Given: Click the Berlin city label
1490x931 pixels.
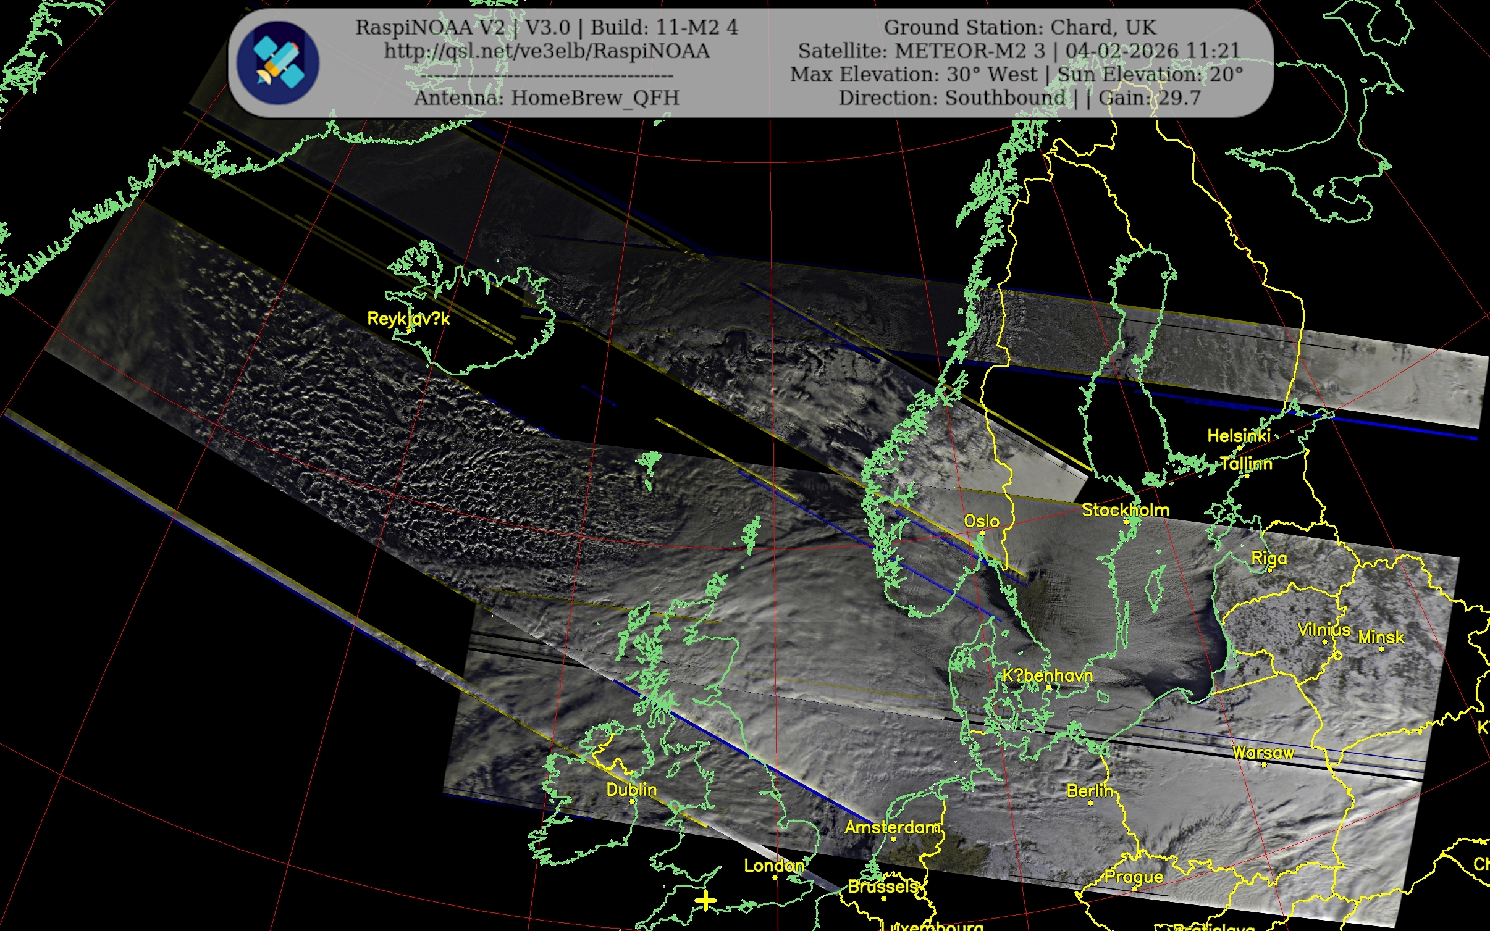Looking at the screenshot, I should [1089, 790].
